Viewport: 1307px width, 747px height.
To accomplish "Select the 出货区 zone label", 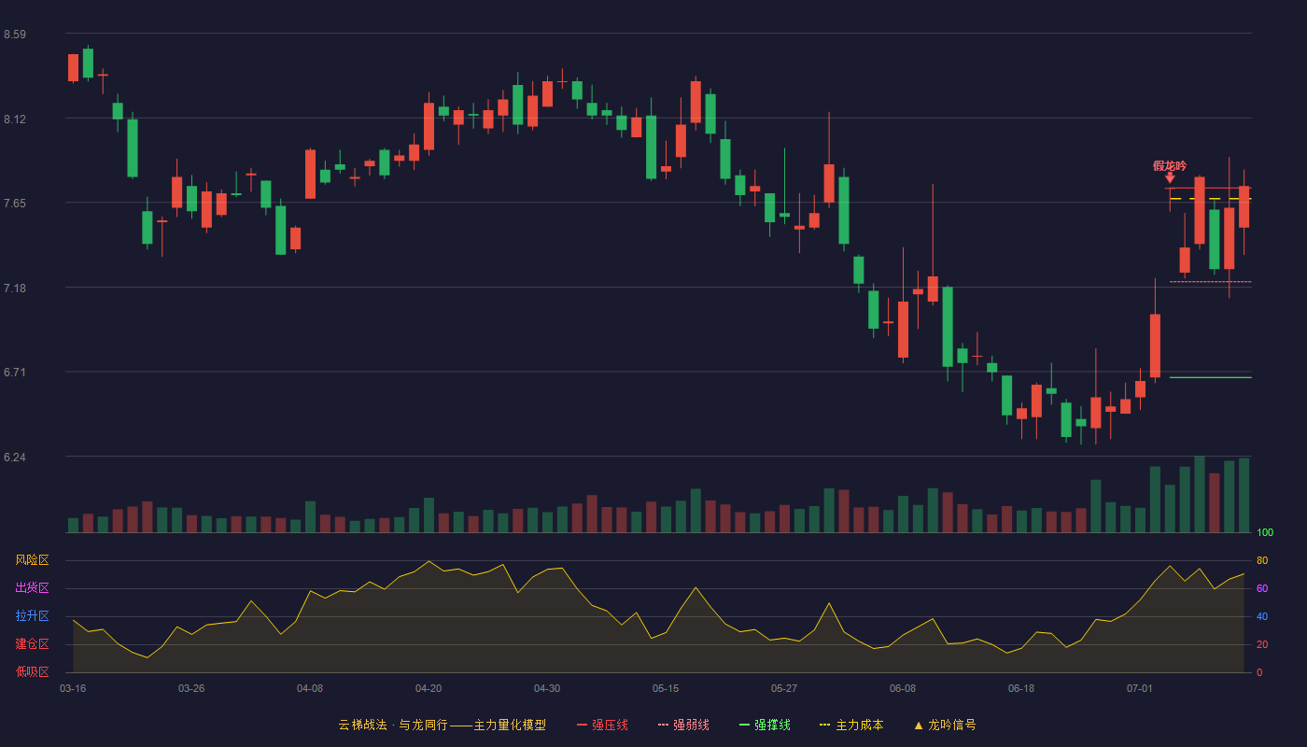I will point(32,588).
